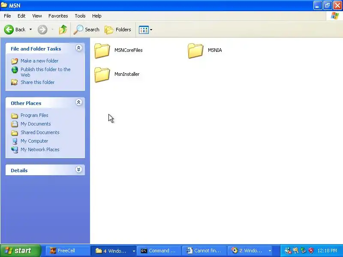Click Make a new folder link

point(39,61)
